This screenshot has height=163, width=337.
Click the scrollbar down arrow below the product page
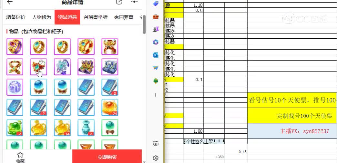(x=144, y=162)
